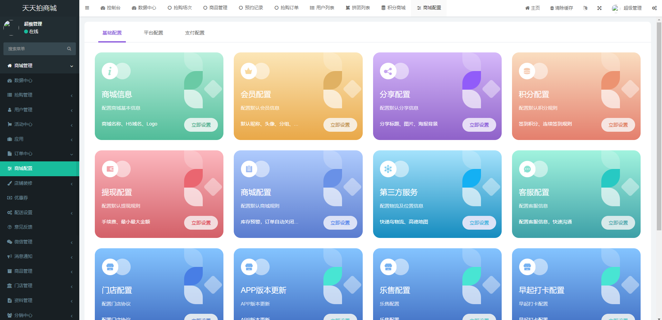Open the 抢购订单 top navigation tab
This screenshot has height=320, width=662.
pos(287,8)
